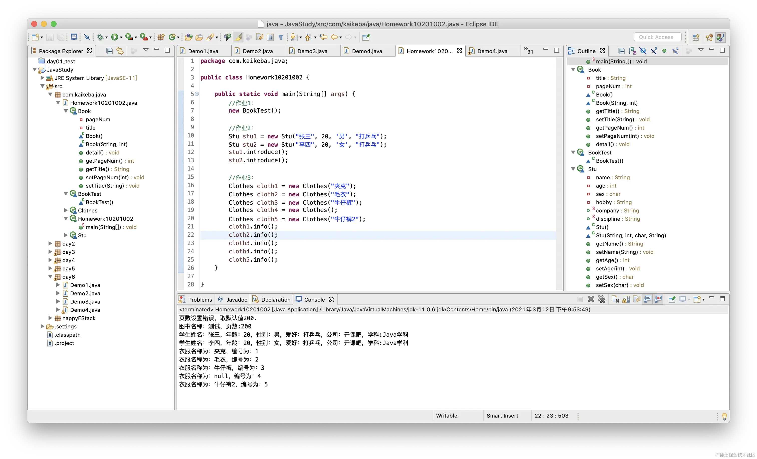The width and height of the screenshot is (757, 459).
Task: Toggle Scroll Lock in the Console toolbar
Action: pyautogui.click(x=626, y=299)
